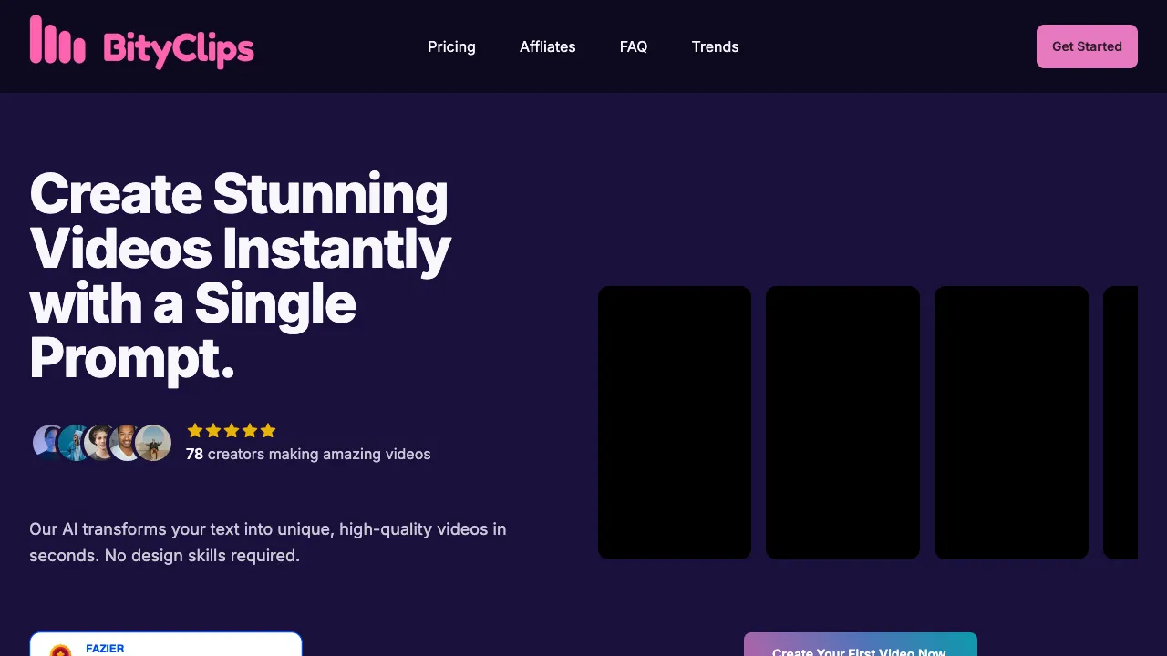Click the Get Started button
This screenshot has height=656, width=1167.
tap(1087, 46)
